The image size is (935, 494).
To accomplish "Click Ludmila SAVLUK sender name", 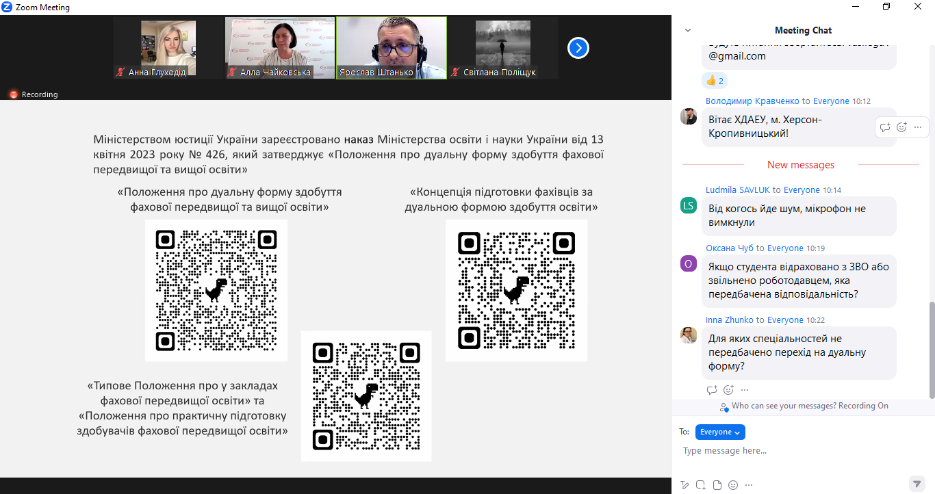I will 739,190.
